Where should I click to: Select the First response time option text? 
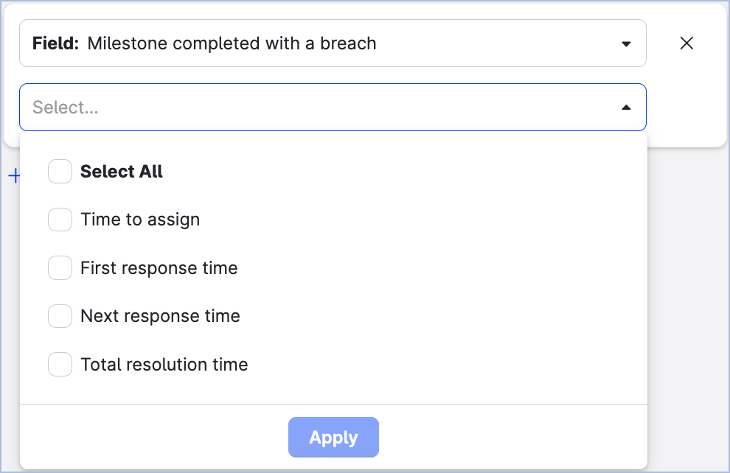click(x=159, y=268)
